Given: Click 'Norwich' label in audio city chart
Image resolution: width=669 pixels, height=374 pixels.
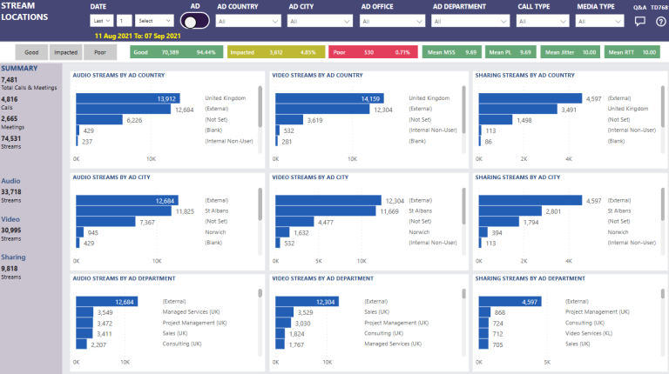Looking at the screenshot, I should point(215,232).
